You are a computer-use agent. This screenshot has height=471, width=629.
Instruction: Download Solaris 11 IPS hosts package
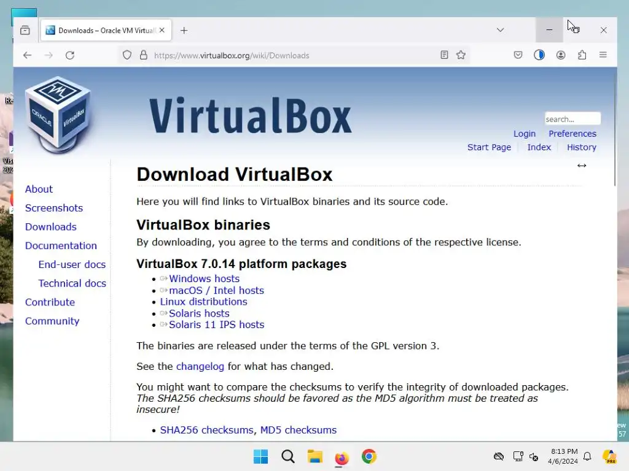pyautogui.click(x=216, y=324)
